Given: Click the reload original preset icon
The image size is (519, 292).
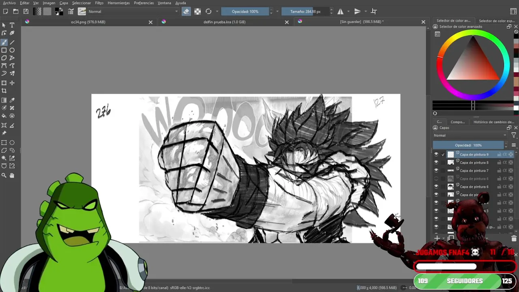Looking at the screenshot, I should [208, 11].
